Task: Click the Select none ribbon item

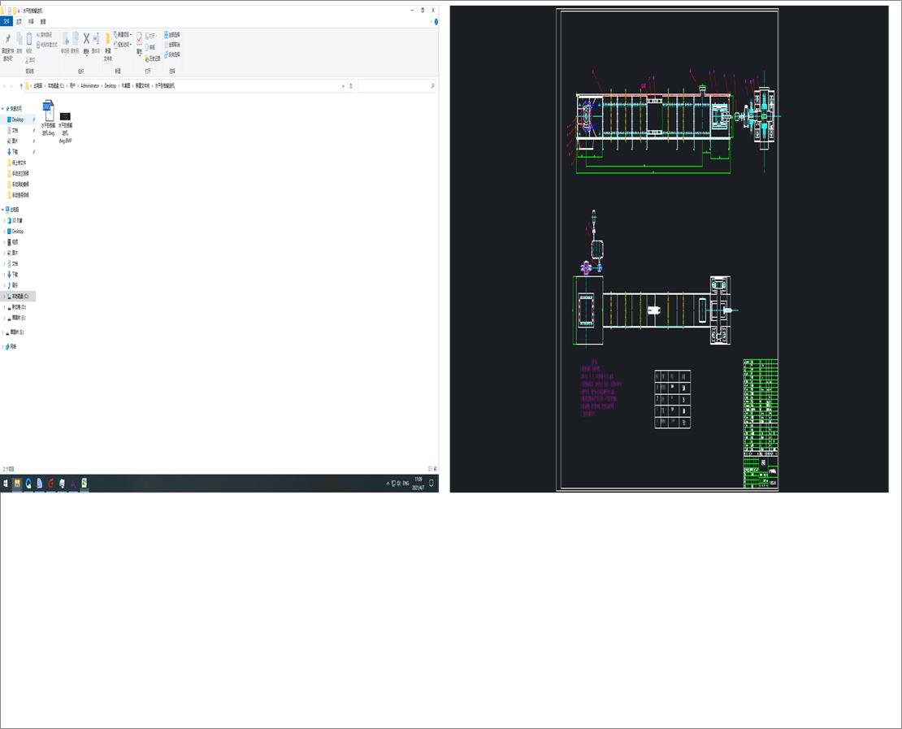Action: point(172,45)
